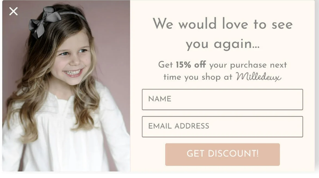The height and width of the screenshot is (178, 319).
Task: Focus the EMAIL ADDRESS input field
Action: pyautogui.click(x=222, y=127)
